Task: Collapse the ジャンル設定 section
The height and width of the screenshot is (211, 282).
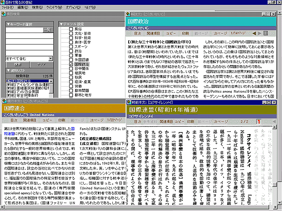Action: tap(60, 23)
